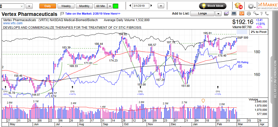
Task: Click the phone contact icon
Action: pos(267,14)
